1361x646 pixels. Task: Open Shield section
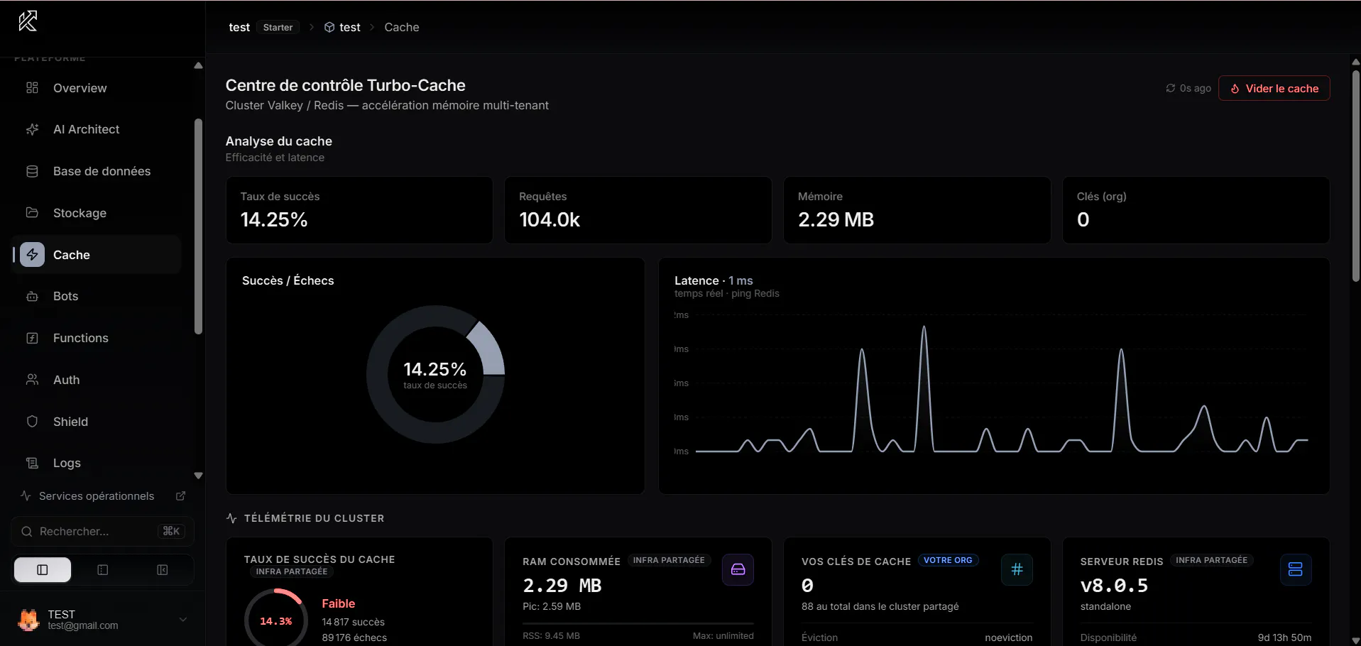[x=96, y=422]
